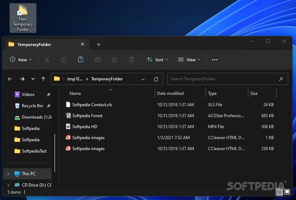
Task: Unpin Videos from Quick access
Action: click(48, 95)
